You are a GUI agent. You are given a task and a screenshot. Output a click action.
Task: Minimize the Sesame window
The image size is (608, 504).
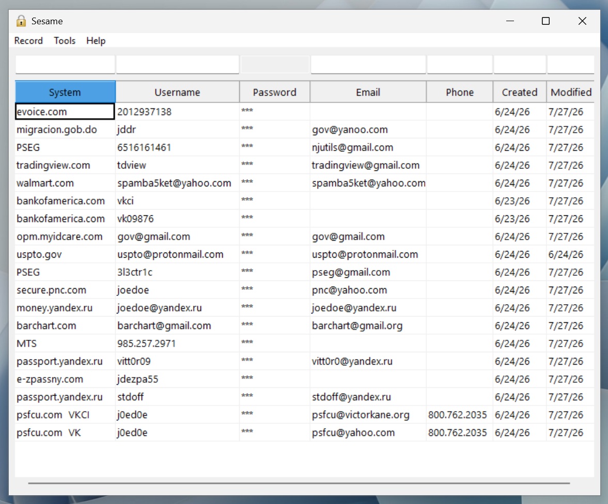point(510,21)
